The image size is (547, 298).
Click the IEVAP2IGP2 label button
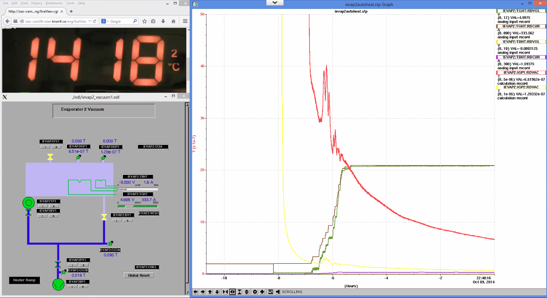point(110,147)
